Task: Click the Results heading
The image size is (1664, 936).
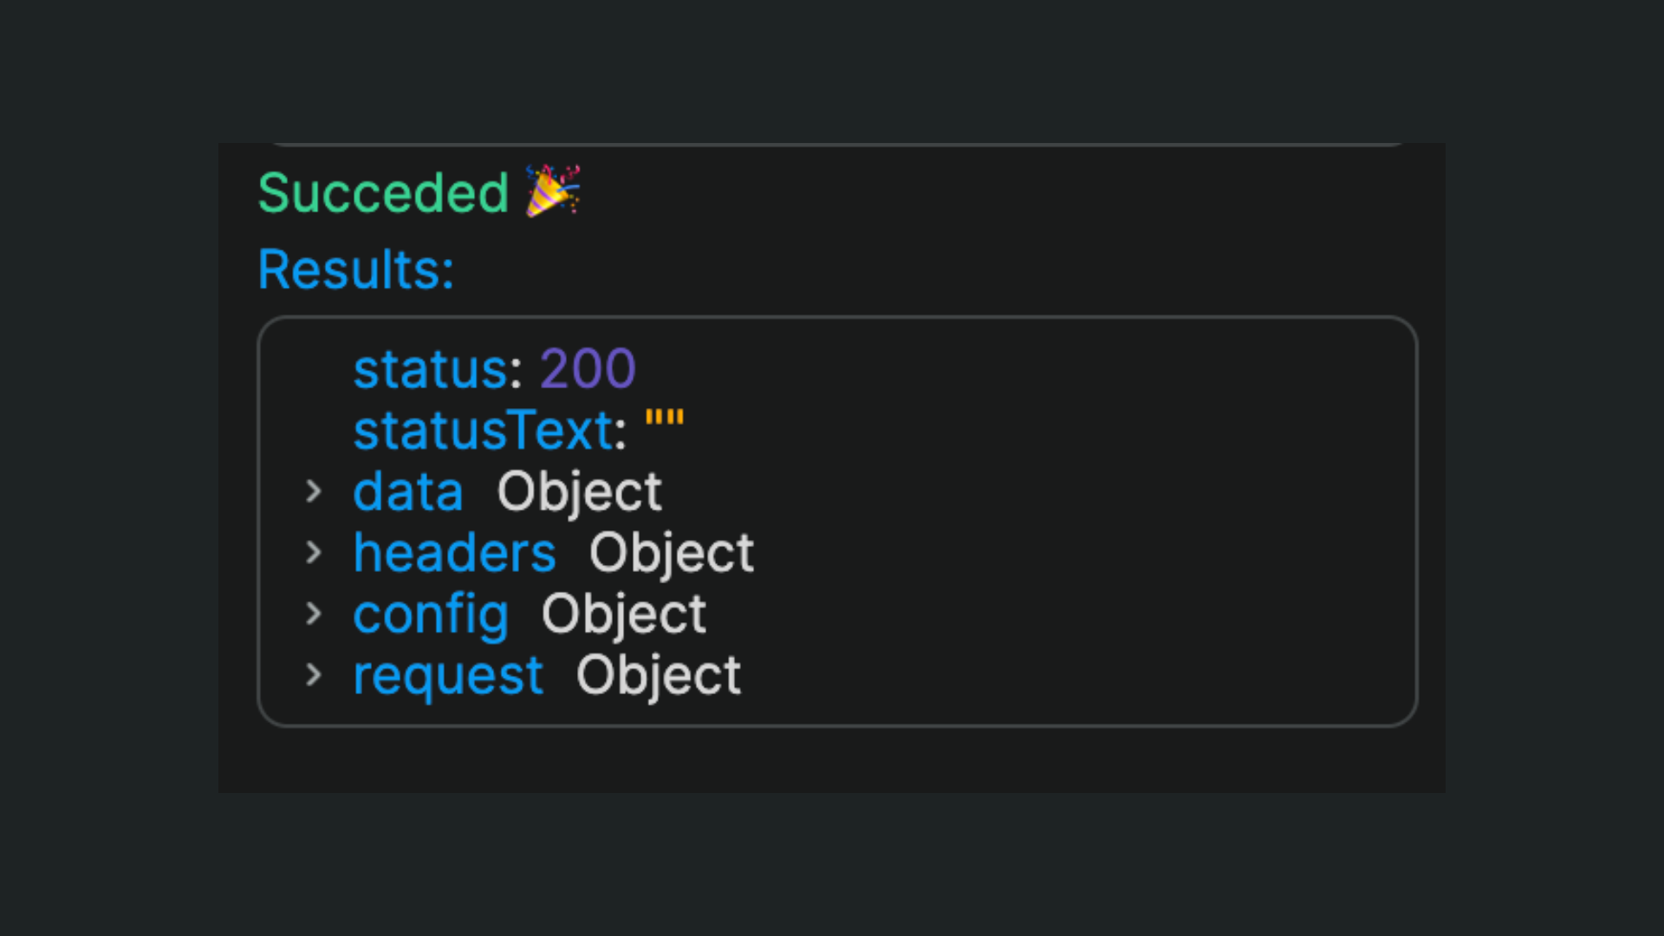Action: (x=355, y=270)
